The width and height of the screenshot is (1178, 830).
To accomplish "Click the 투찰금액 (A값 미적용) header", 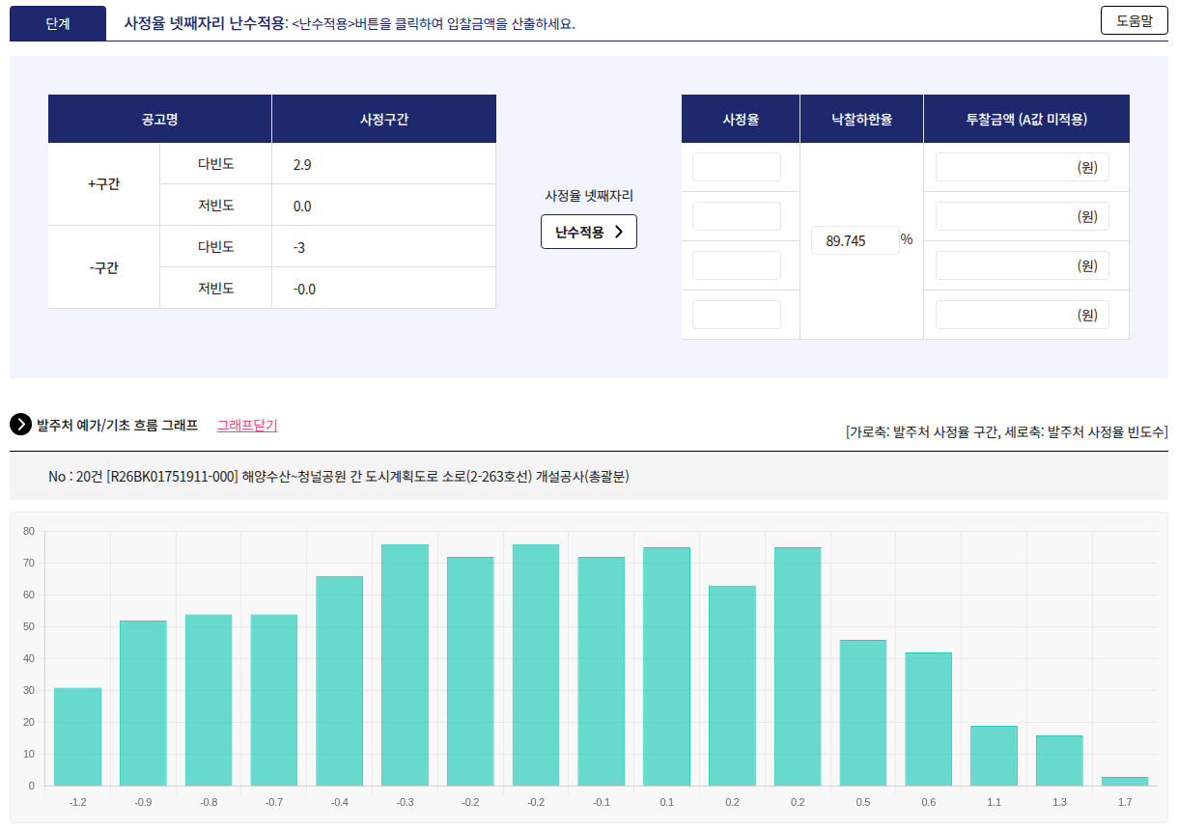I will coord(1026,119).
